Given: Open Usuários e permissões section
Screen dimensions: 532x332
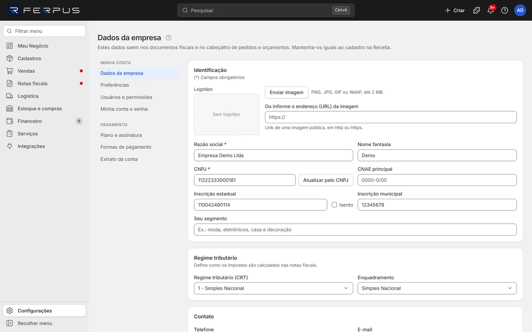Looking at the screenshot, I should (x=138, y=97).
